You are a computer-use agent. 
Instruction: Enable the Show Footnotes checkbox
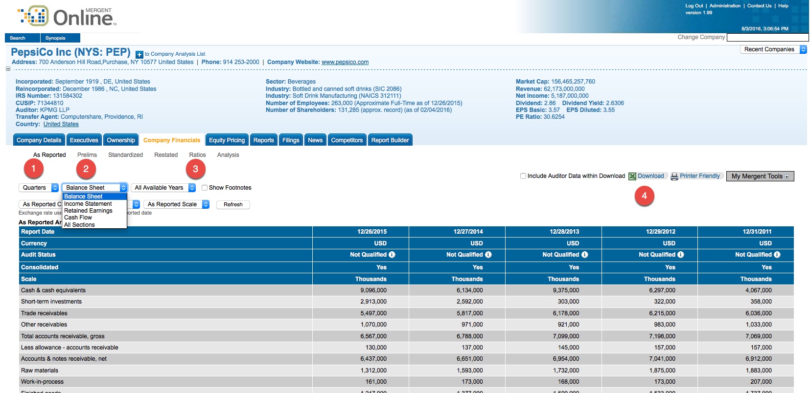[205, 188]
